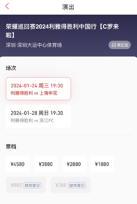The image size is (137, 204).
Task: Choose the ¥2880 ticket tier
Action: (x=74, y=164)
